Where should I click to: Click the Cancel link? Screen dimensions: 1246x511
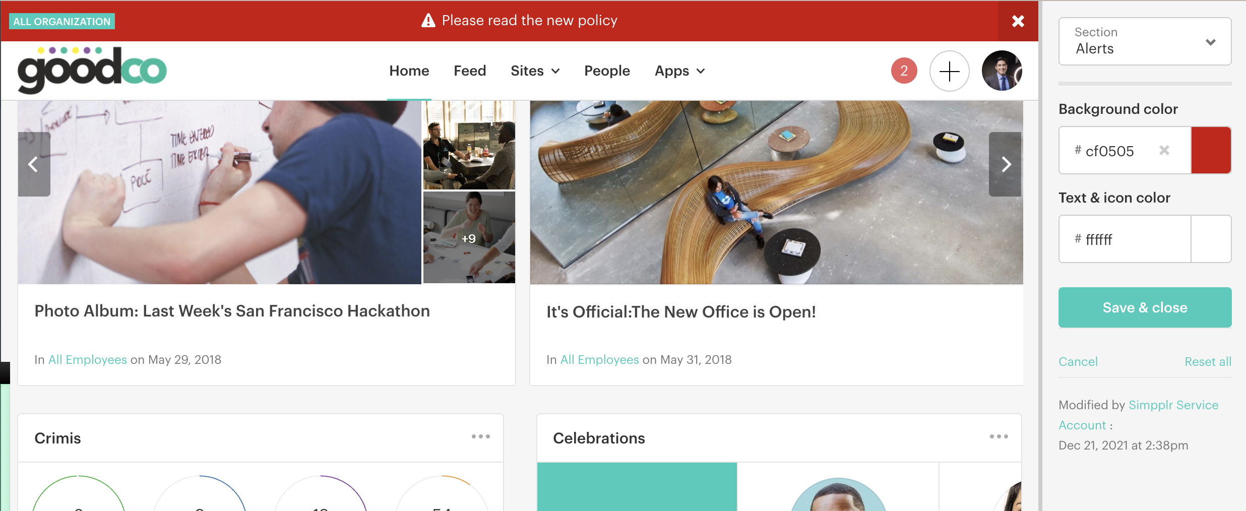point(1078,362)
